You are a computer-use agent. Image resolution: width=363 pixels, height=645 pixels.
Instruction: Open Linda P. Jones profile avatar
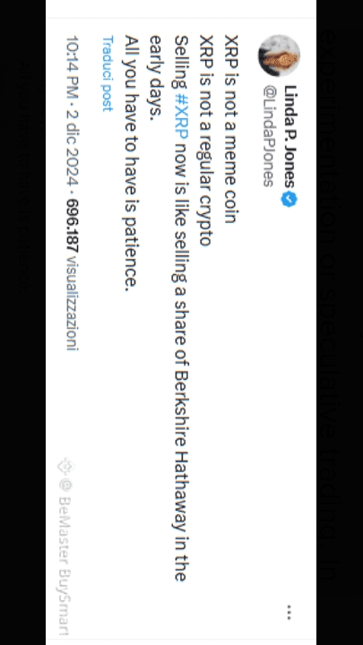[279, 56]
